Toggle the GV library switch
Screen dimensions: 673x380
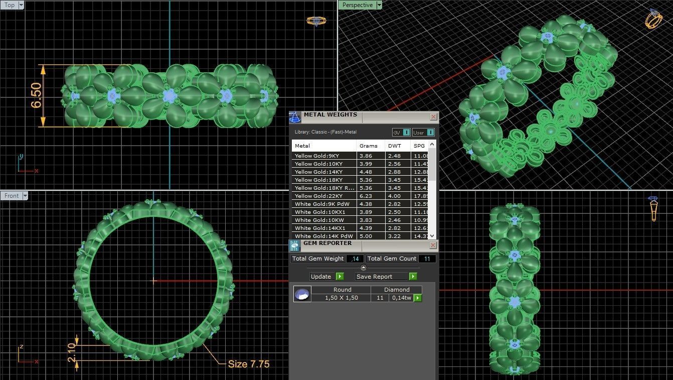(x=401, y=133)
